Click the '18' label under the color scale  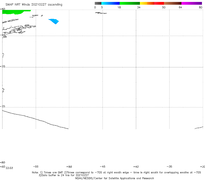[119, 7]
